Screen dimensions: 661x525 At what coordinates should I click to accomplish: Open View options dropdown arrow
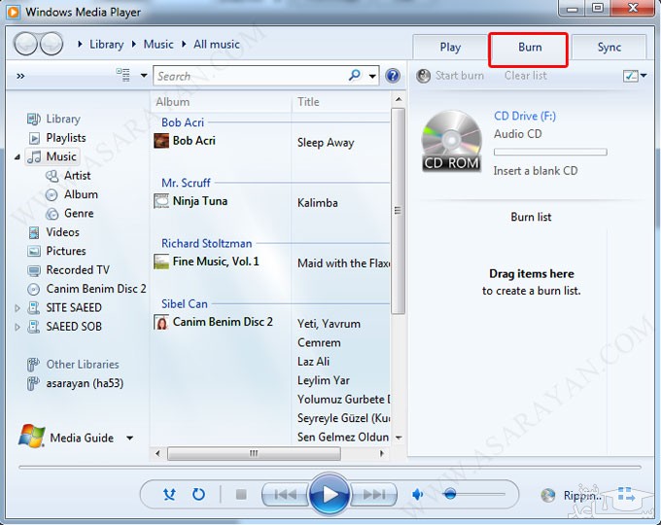[x=144, y=76]
